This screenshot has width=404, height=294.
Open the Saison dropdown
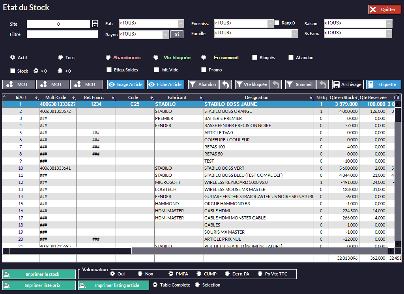click(x=389, y=24)
